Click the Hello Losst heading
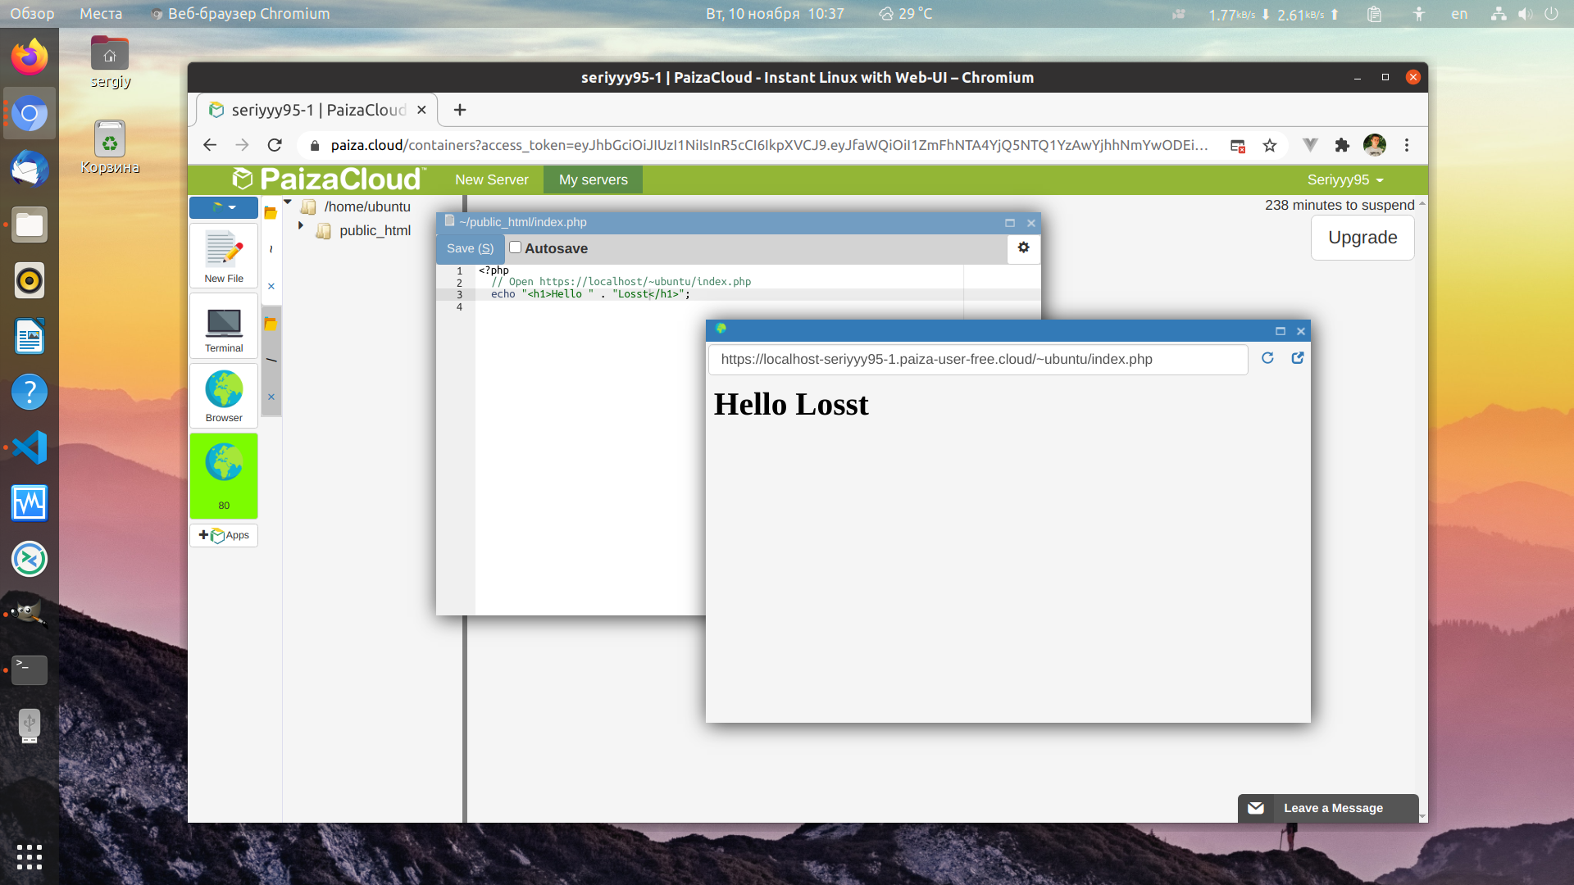 pyautogui.click(x=791, y=404)
